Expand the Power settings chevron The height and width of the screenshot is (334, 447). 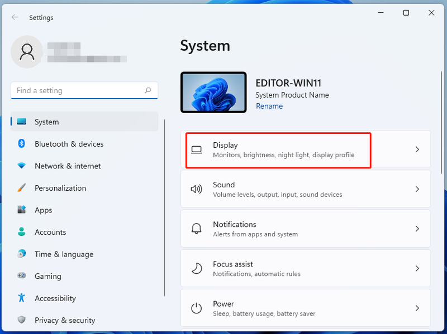point(417,308)
